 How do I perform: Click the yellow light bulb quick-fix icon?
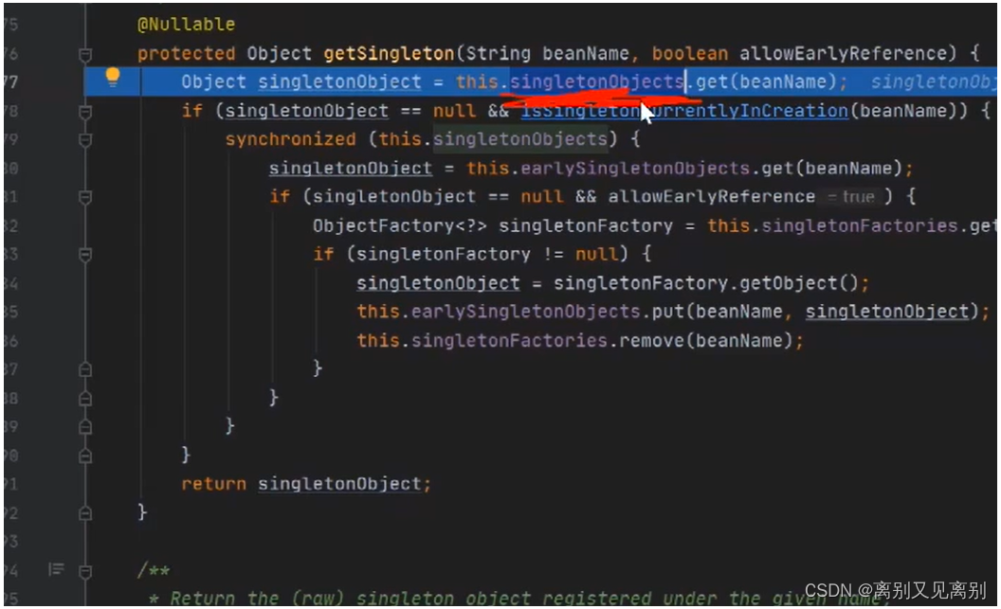point(113,77)
